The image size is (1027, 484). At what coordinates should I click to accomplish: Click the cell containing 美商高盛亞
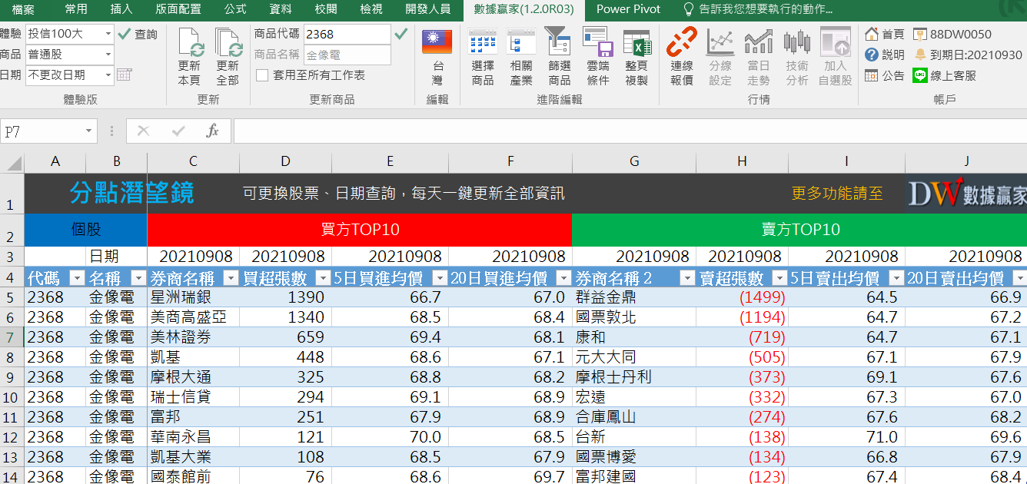tap(193, 317)
